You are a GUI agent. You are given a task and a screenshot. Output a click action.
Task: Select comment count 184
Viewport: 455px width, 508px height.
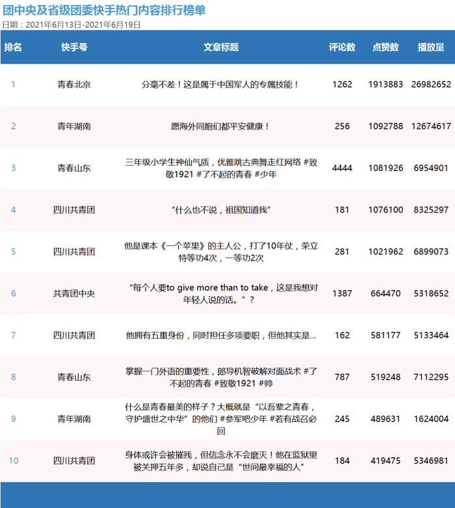342,461
